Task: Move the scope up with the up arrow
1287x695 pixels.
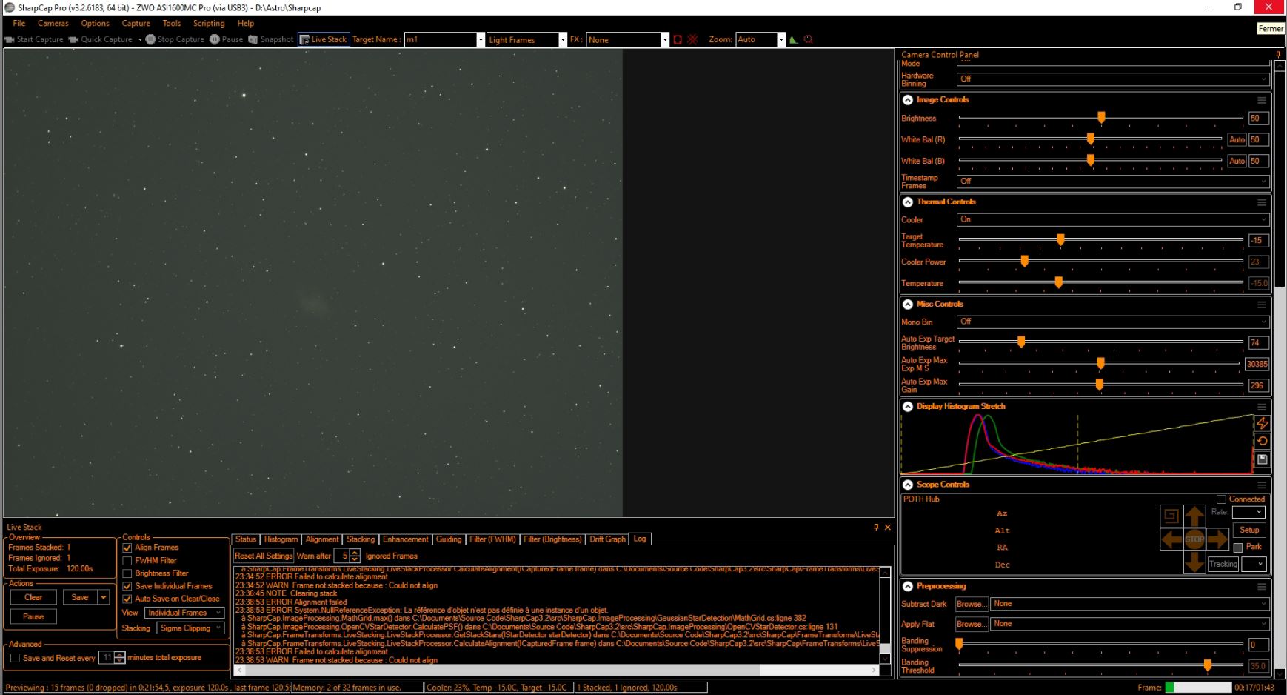Action: coord(1194,516)
